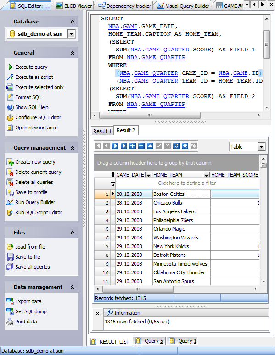The image size is (275, 355).
Task: Click 'Click here to define a filter' row
Action: pyautogui.click(x=187, y=183)
